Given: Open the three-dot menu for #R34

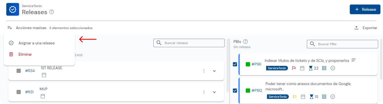Looking at the screenshot, I should coord(204,71).
